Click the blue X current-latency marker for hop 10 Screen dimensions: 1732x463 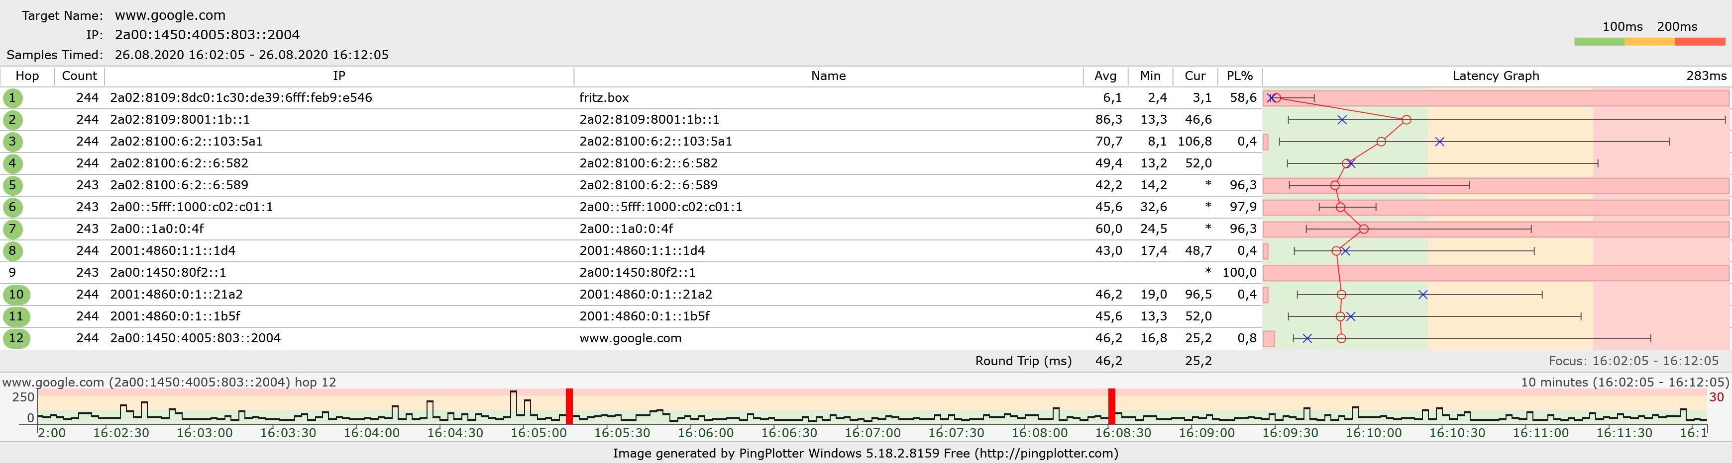[x=1423, y=295]
